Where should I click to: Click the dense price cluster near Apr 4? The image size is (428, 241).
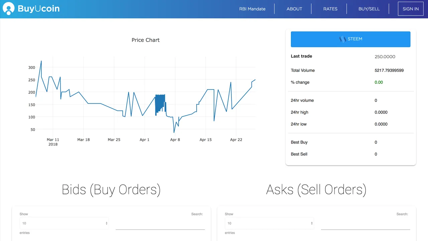point(160,105)
